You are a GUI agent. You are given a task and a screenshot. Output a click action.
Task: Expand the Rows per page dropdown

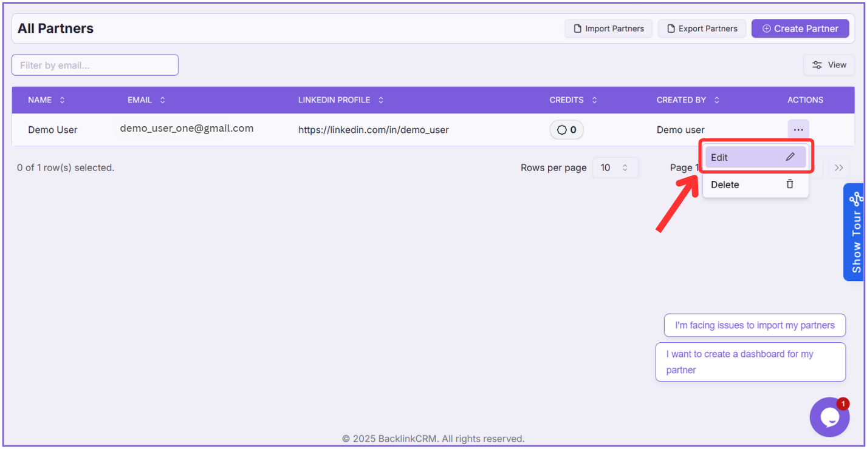coord(615,168)
